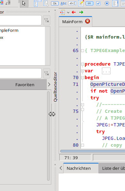Click the step out debug icon
Image resolution: width=125 pixels, height=191 pixels.
click(8, 3)
